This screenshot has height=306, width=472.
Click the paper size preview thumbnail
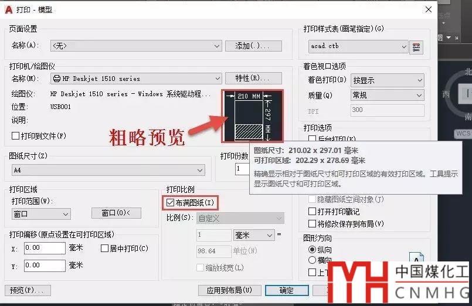(x=252, y=116)
